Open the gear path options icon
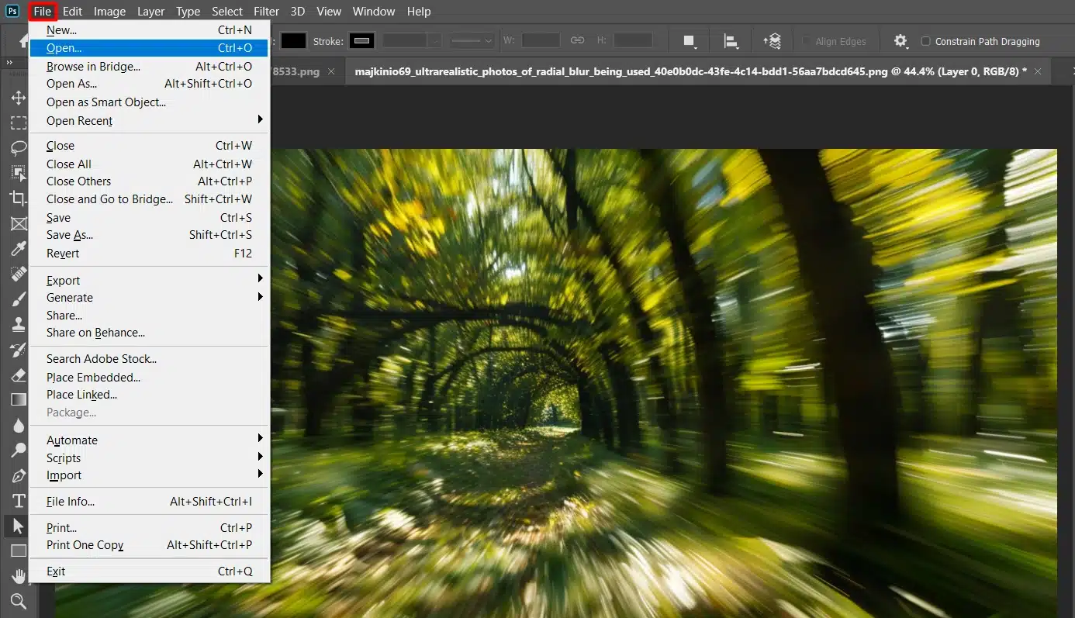 [x=900, y=41]
